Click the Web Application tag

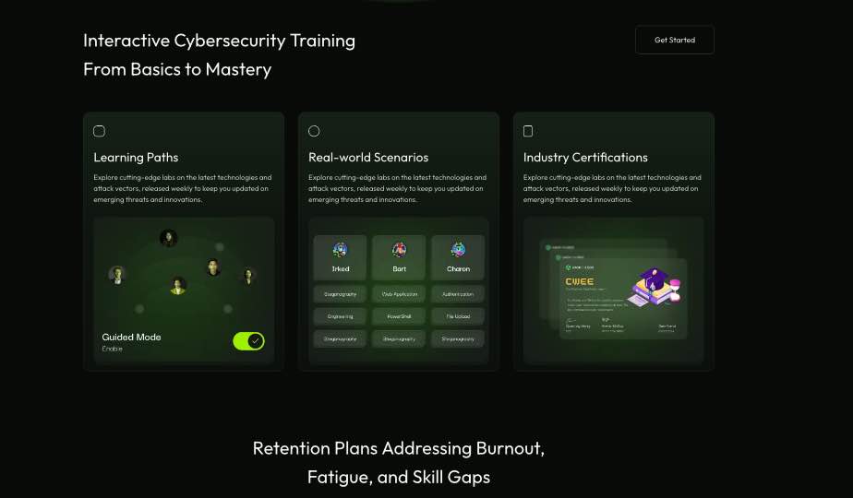pyautogui.click(x=400, y=294)
